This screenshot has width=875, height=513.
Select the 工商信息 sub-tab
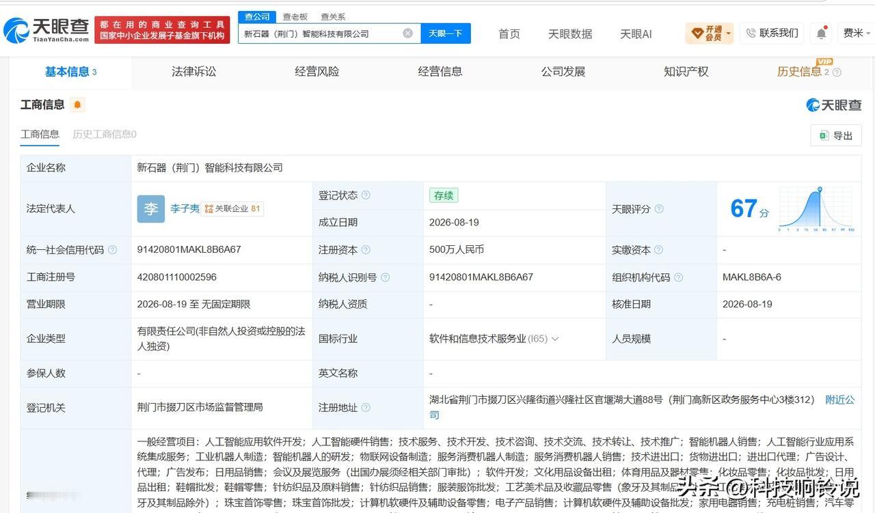coord(40,134)
